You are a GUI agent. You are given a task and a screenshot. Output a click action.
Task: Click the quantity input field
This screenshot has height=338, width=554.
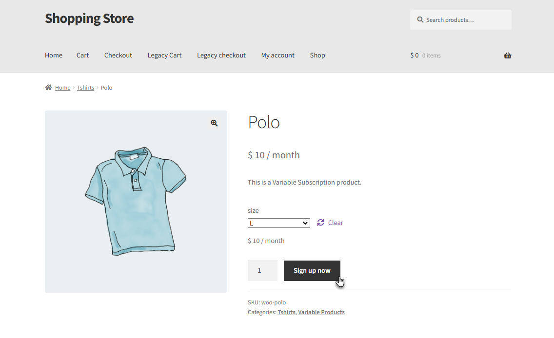262,271
